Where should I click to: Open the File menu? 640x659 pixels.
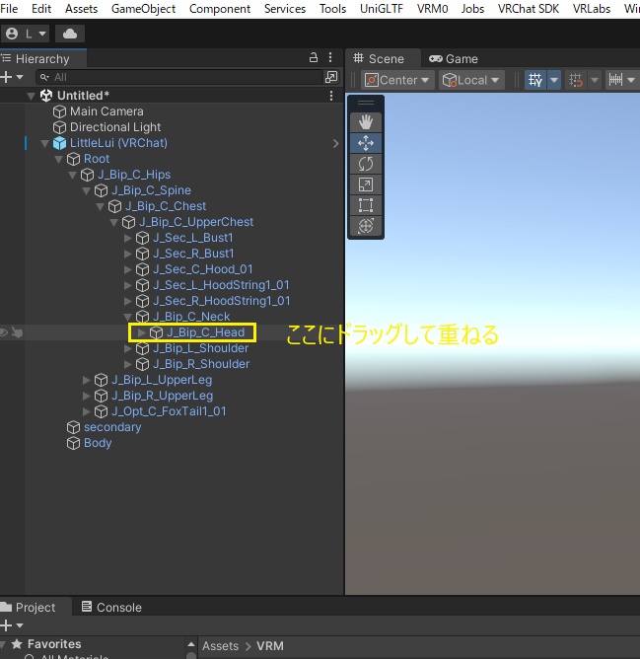[9, 9]
